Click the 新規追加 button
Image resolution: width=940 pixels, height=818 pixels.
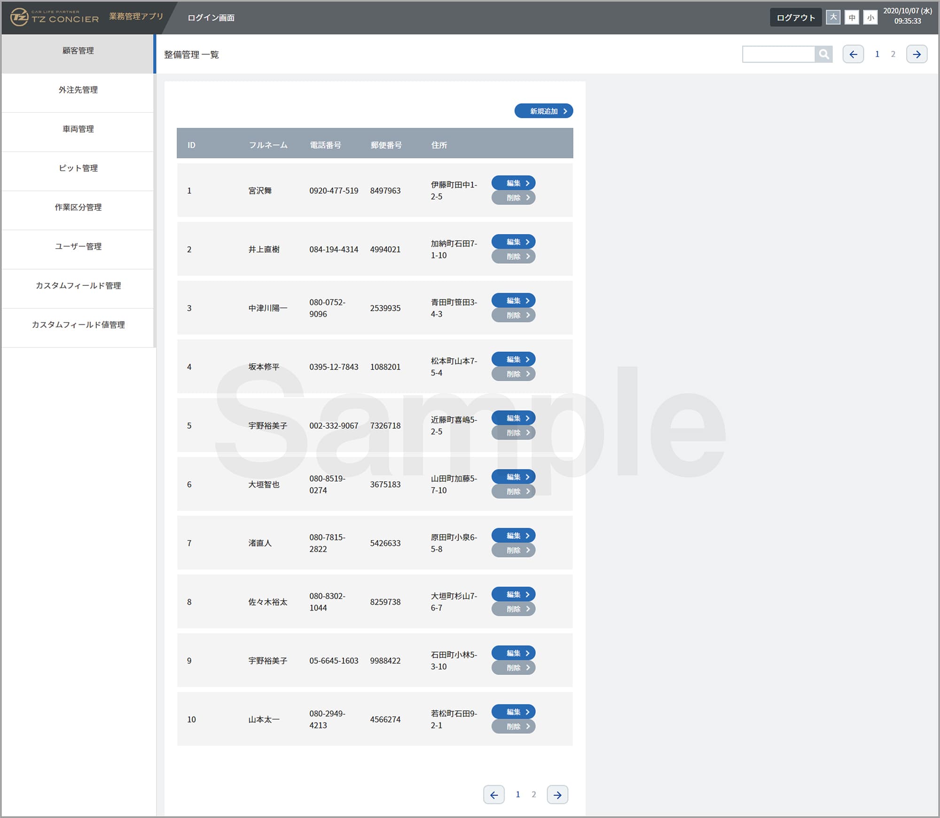(x=544, y=111)
